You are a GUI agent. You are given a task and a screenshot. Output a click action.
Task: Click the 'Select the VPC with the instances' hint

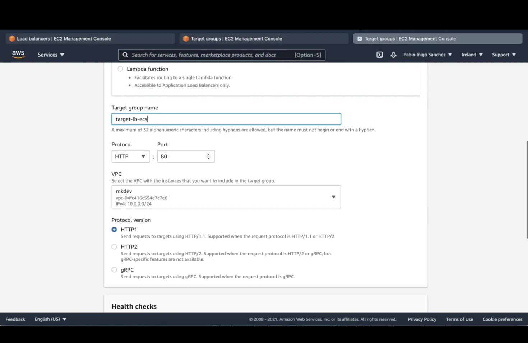[x=193, y=181]
